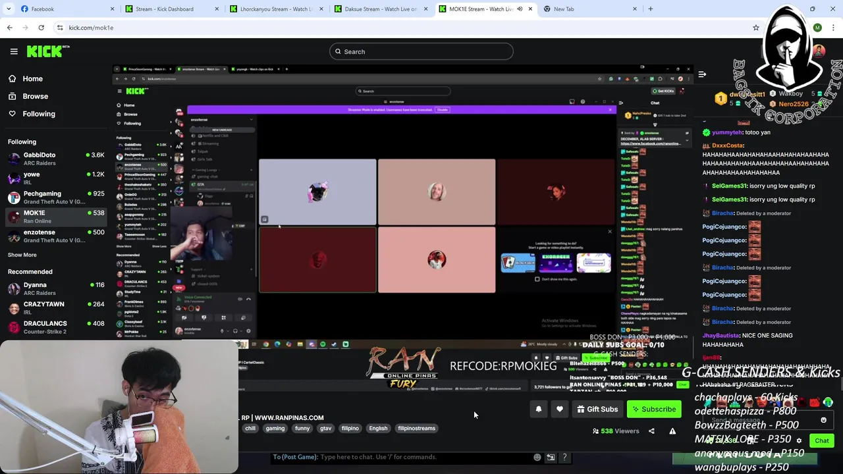This screenshot has width=843, height=474.
Task: Open enzotense channel in Following list
Action: pos(55,236)
